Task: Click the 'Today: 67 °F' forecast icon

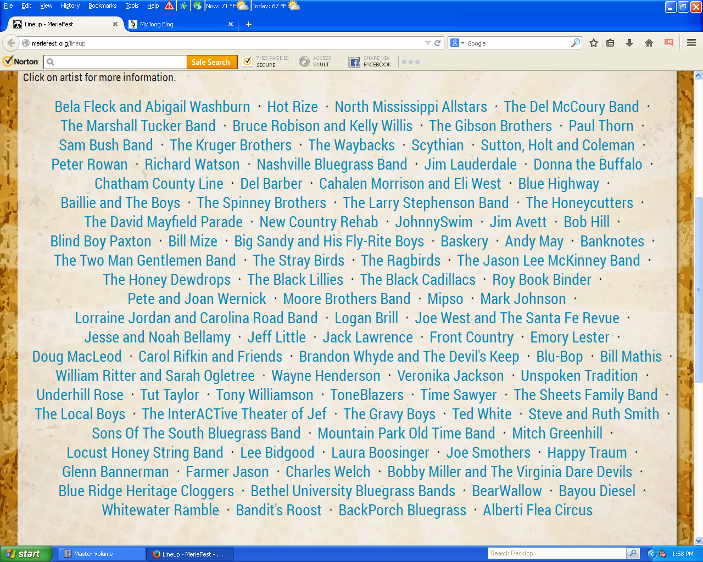Action: (x=294, y=6)
